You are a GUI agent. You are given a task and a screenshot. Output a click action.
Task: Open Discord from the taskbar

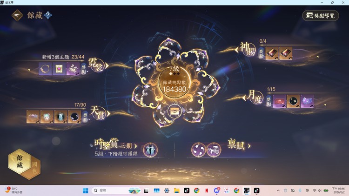(216, 190)
